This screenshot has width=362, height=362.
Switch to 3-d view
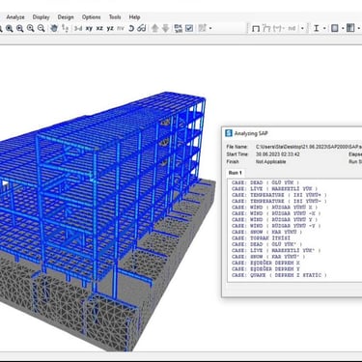coord(78,28)
